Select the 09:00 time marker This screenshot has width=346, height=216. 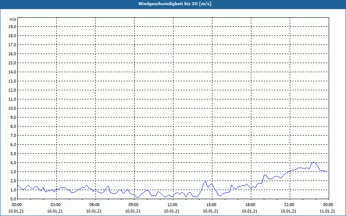coord(134,205)
